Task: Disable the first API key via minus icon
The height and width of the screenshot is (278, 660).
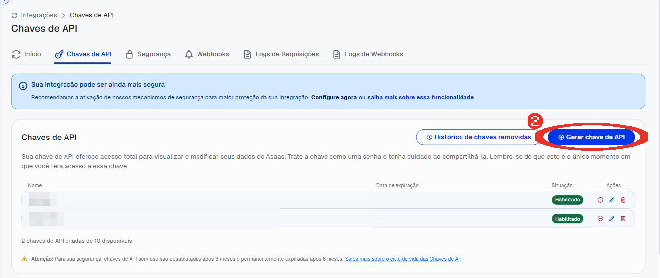Action: coord(600,200)
